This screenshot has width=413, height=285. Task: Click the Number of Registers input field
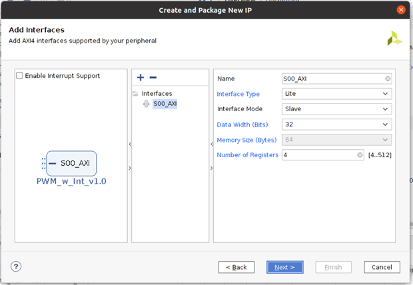coord(318,155)
